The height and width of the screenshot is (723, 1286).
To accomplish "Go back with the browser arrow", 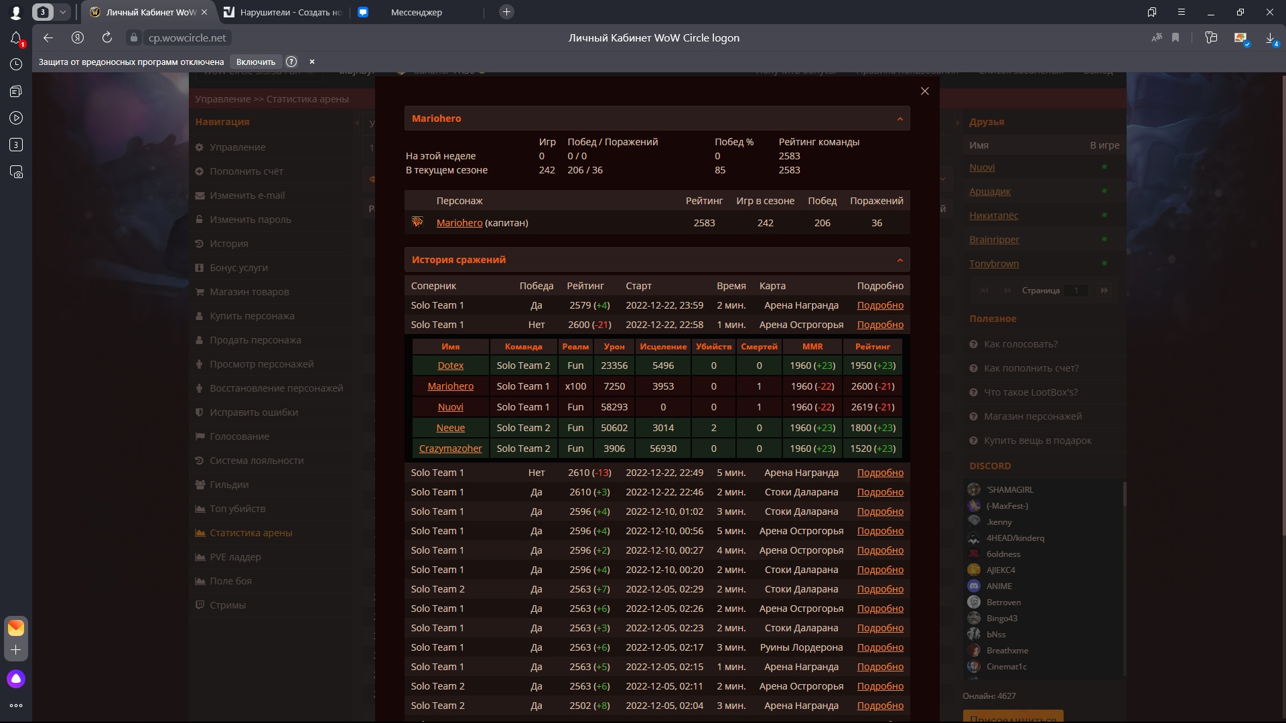I will [48, 38].
